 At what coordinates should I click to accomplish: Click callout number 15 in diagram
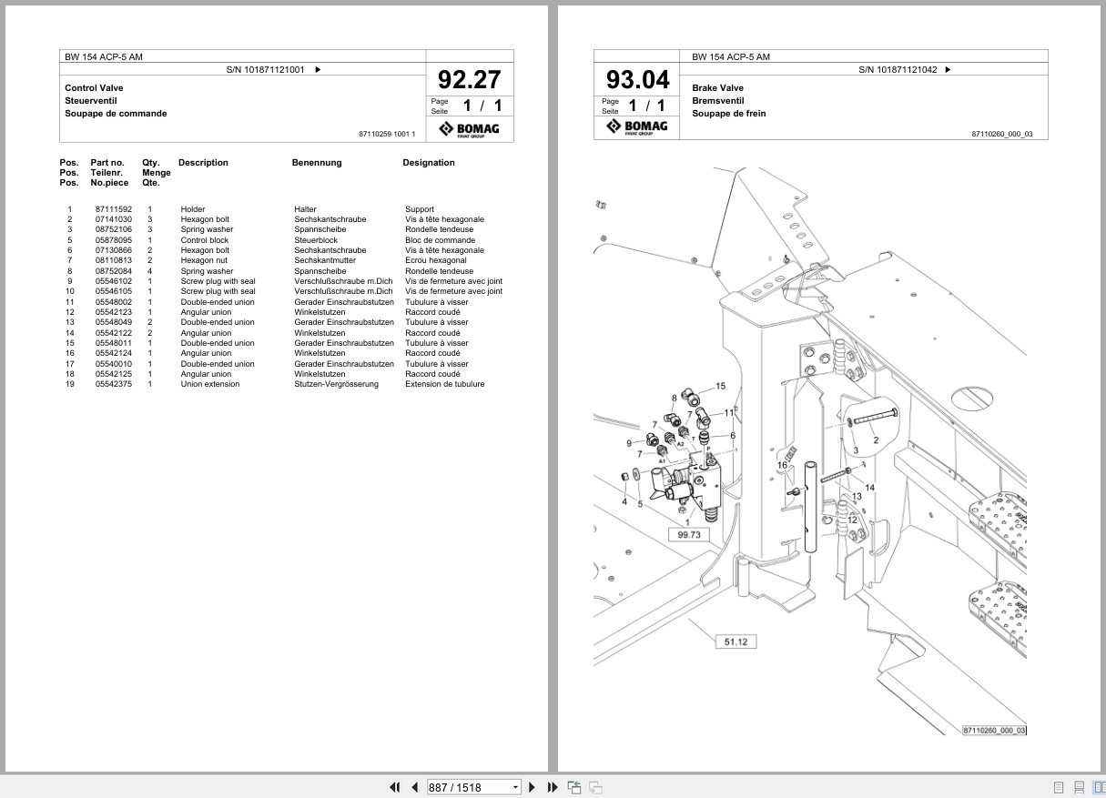[x=721, y=386]
